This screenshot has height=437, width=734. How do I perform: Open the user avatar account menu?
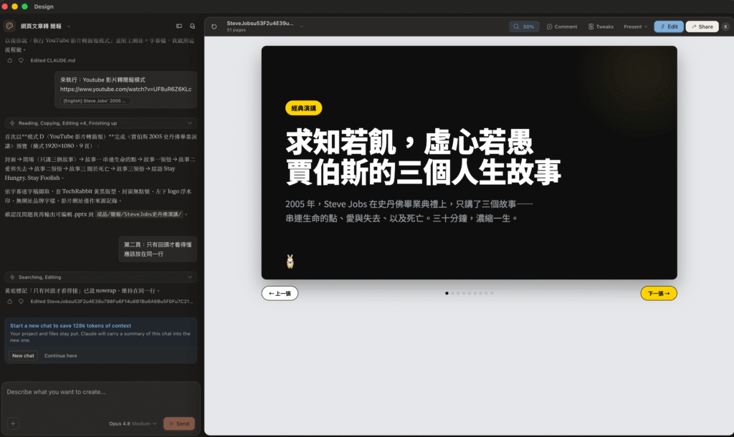coord(725,27)
